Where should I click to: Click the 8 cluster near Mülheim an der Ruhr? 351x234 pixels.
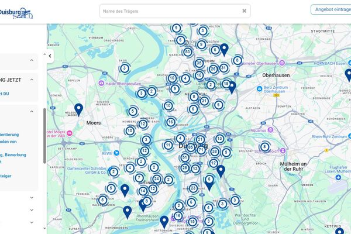pos(264,147)
